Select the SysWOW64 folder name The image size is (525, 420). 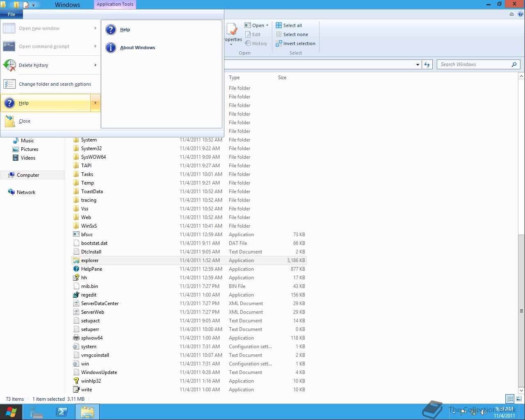(x=94, y=157)
